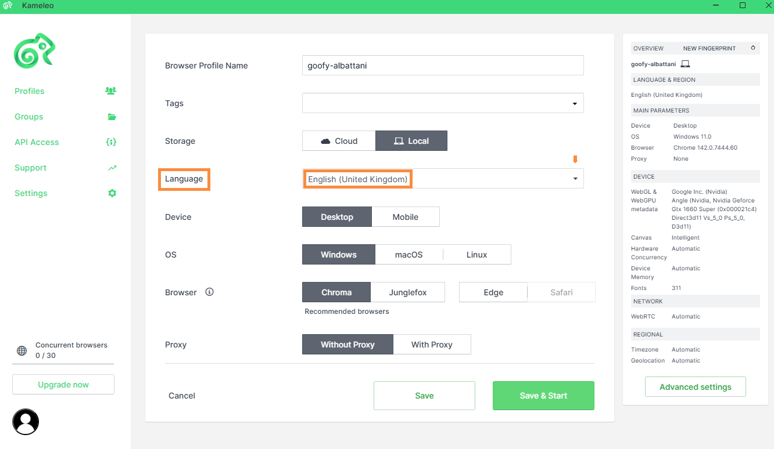Open Groups in the sidebar
The height and width of the screenshot is (449, 774).
pyautogui.click(x=29, y=117)
